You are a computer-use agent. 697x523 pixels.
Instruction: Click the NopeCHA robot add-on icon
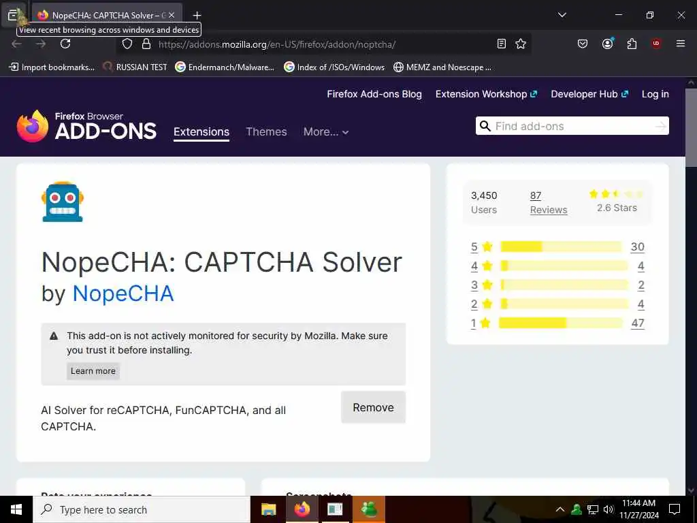click(x=63, y=202)
